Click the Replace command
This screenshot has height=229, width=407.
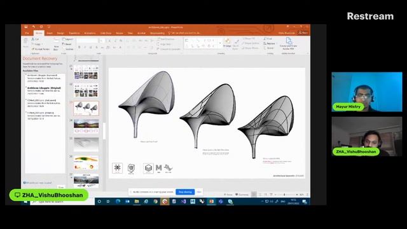tap(269, 43)
